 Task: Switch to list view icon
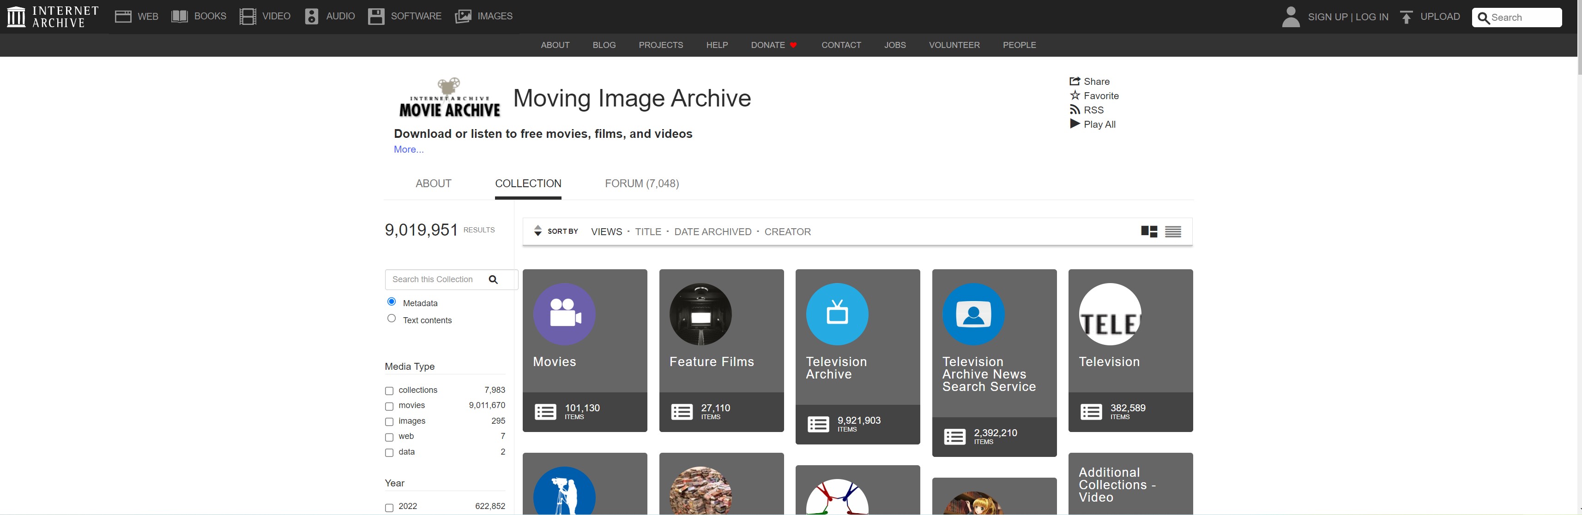[x=1173, y=232]
